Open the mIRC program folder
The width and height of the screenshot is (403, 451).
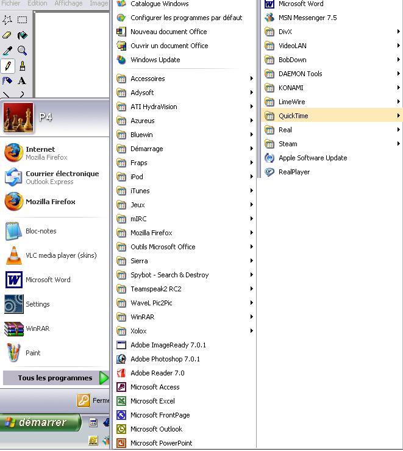184,219
